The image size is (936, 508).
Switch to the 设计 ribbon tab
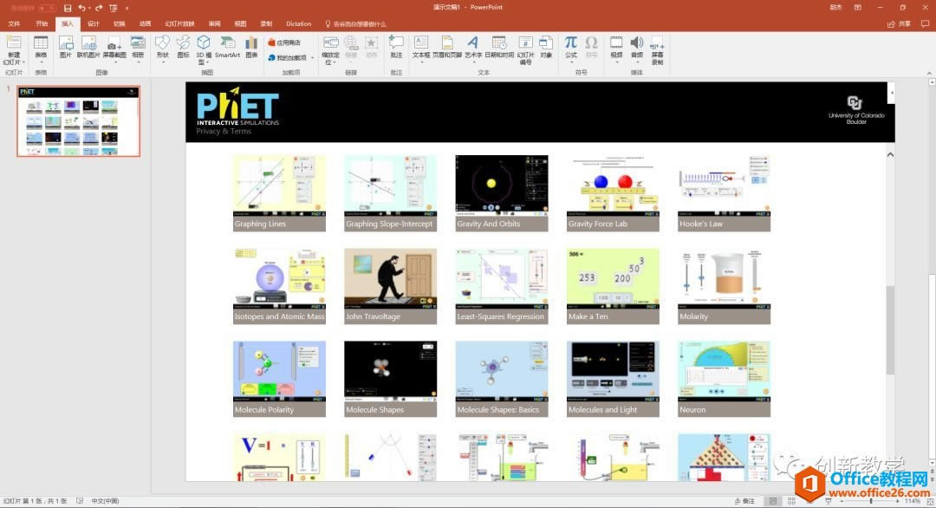click(x=93, y=23)
